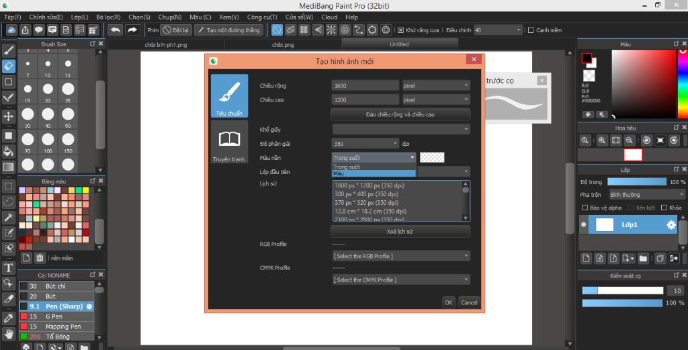Choose Màu option in background dropdown
Screen dimensions: 688x350
coord(374,174)
